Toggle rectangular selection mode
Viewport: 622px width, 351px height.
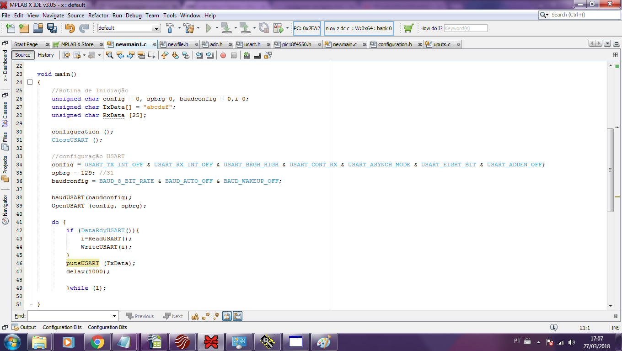(x=152, y=55)
